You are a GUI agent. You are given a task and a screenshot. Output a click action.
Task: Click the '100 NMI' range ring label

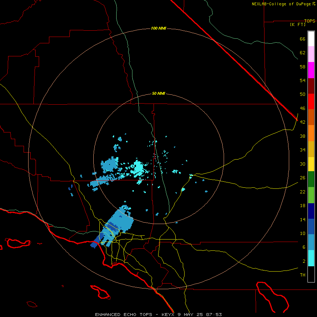pos(158,28)
